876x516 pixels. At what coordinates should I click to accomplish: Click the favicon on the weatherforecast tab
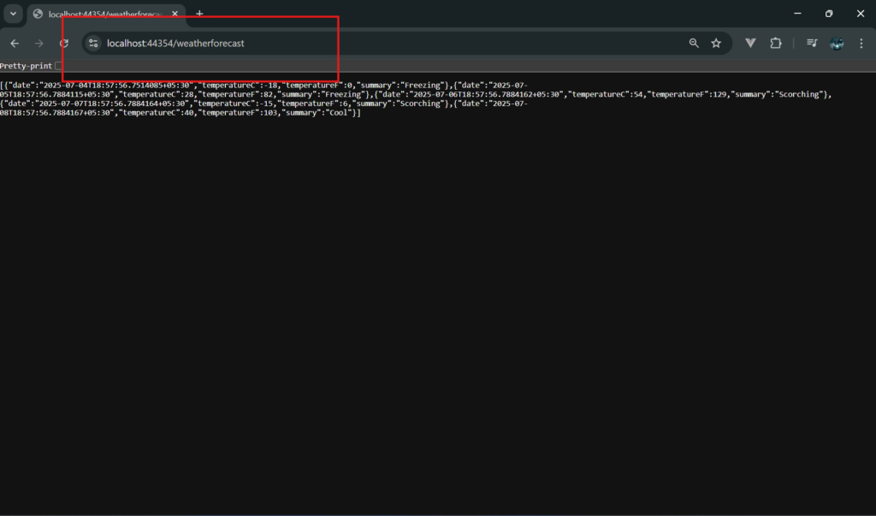coord(36,14)
